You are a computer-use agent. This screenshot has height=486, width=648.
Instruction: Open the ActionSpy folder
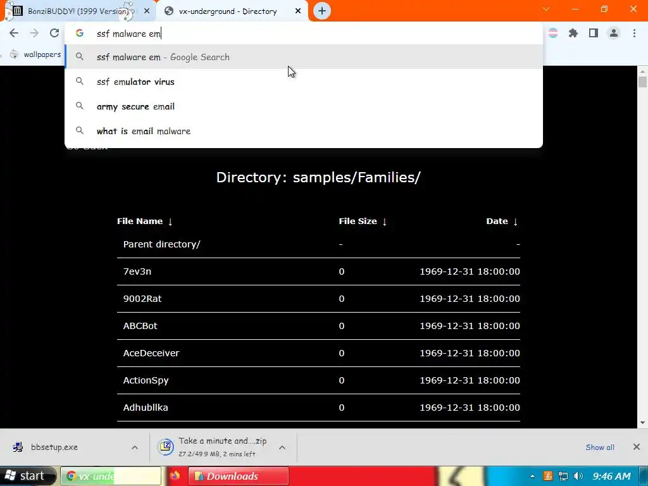146,380
